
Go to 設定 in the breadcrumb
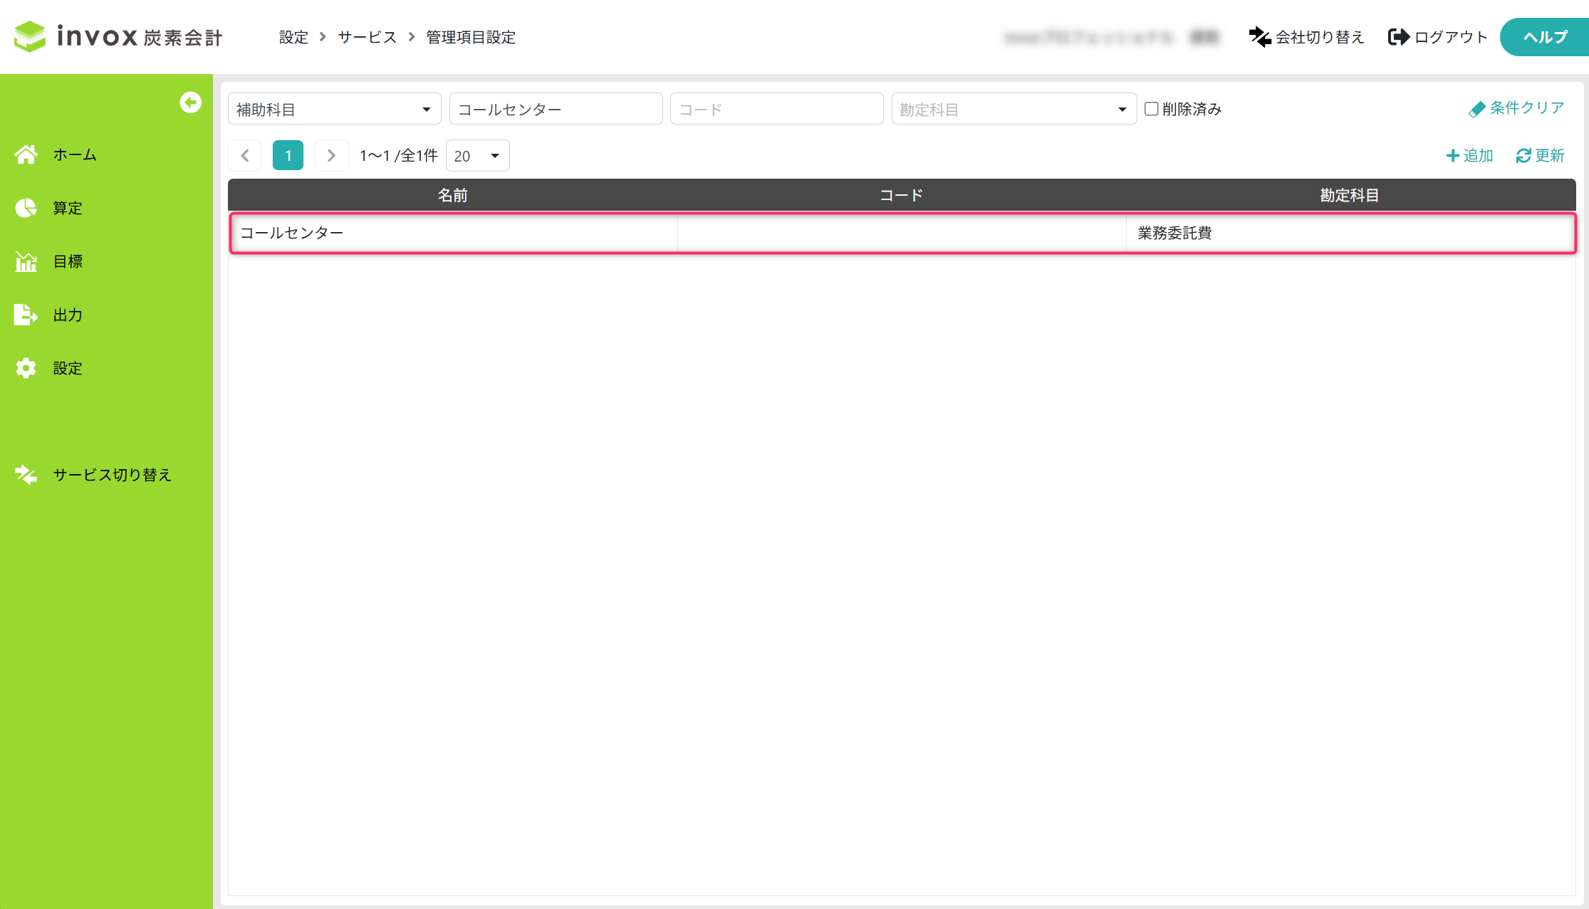[x=293, y=37]
